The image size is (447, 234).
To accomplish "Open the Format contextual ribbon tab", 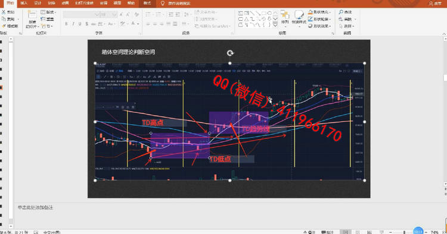I will (x=147, y=3).
